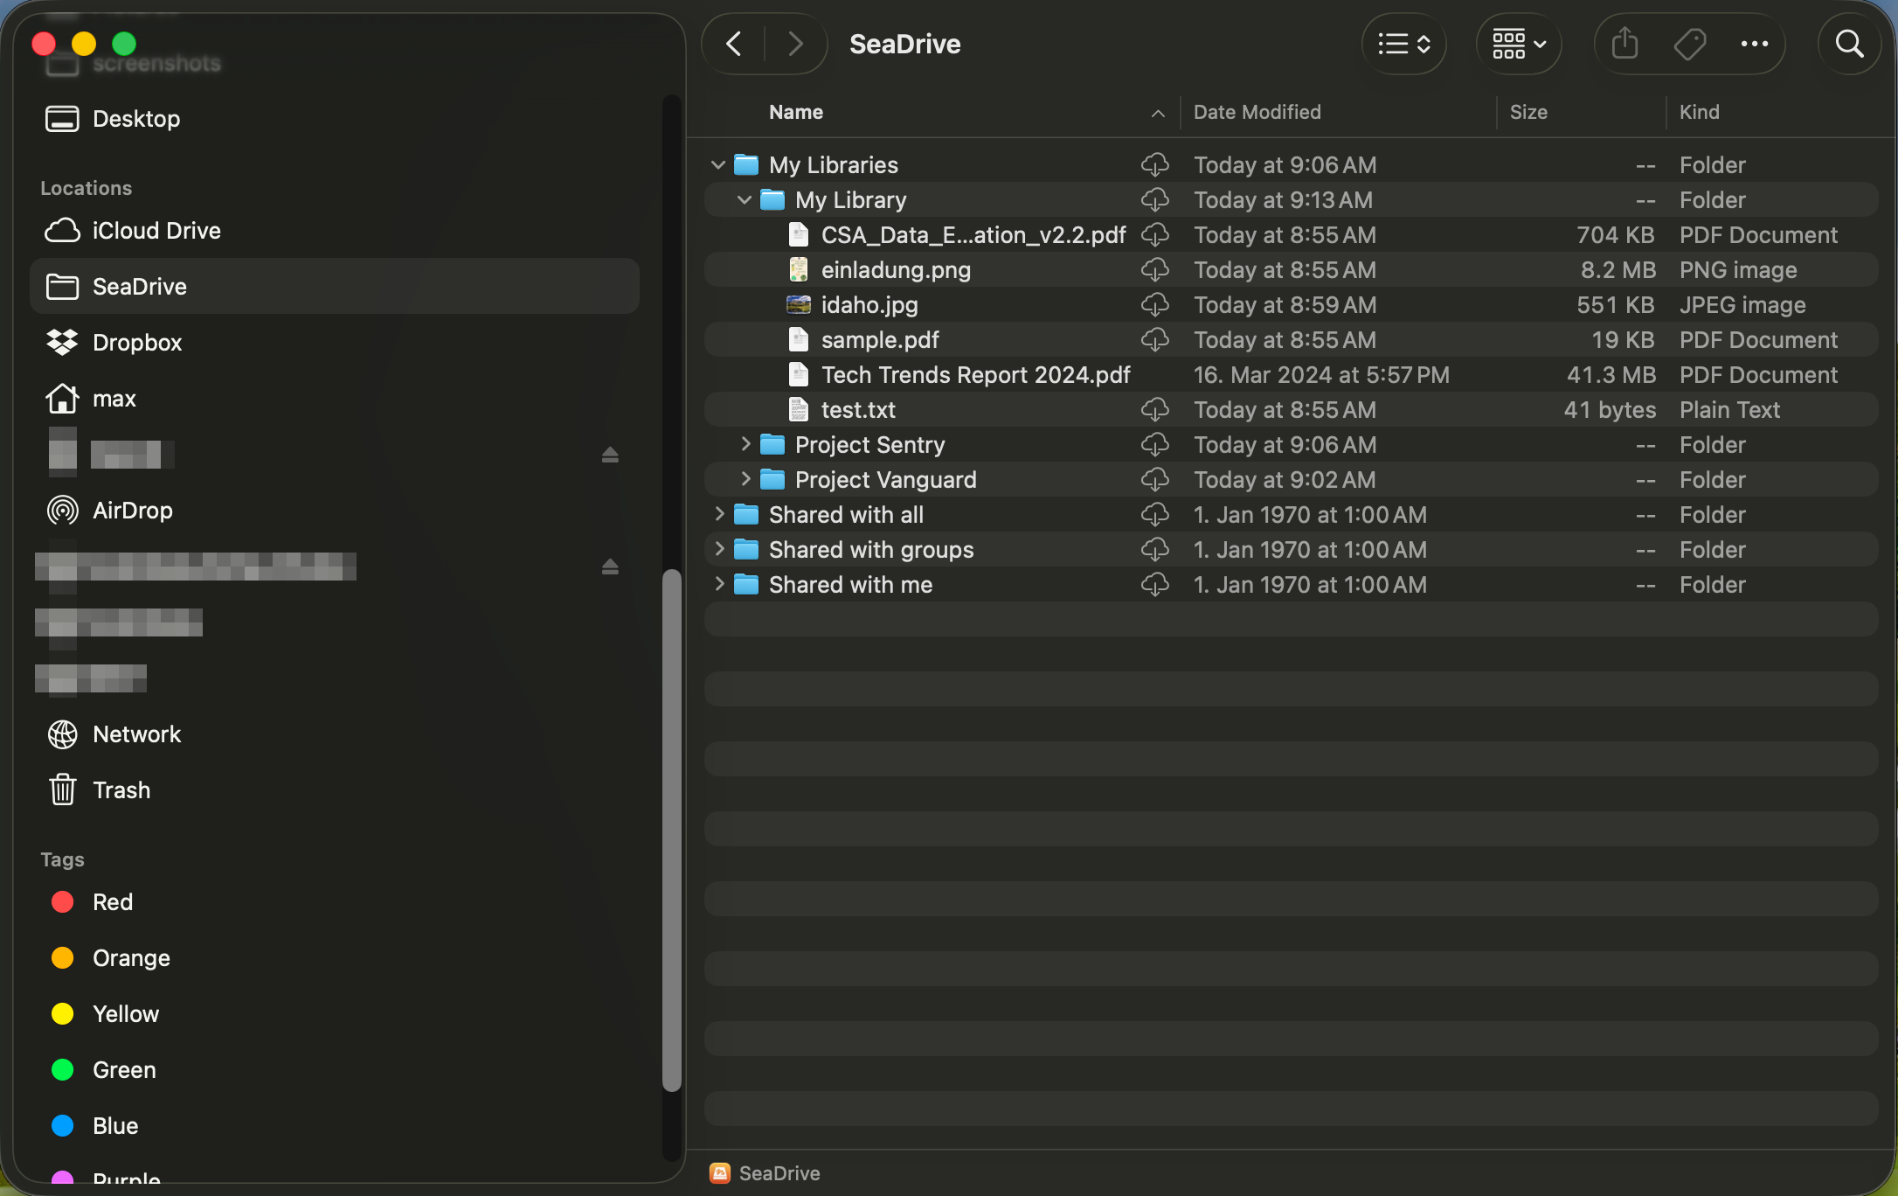Expand the Project Sentry folder
This screenshot has height=1196, width=1898.
tap(745, 444)
